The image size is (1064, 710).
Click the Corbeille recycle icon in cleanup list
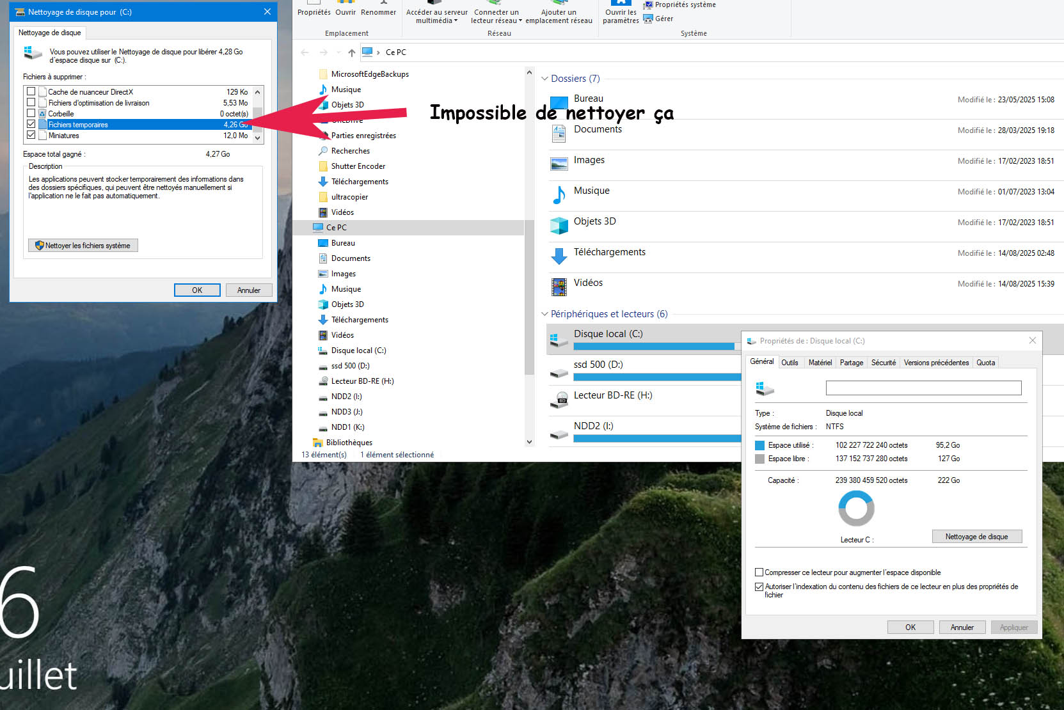tap(43, 113)
